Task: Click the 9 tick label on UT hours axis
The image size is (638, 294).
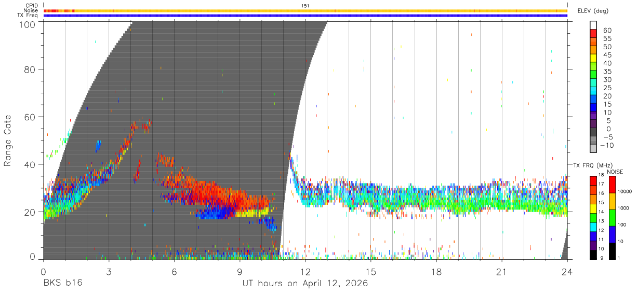Action: 240,272
